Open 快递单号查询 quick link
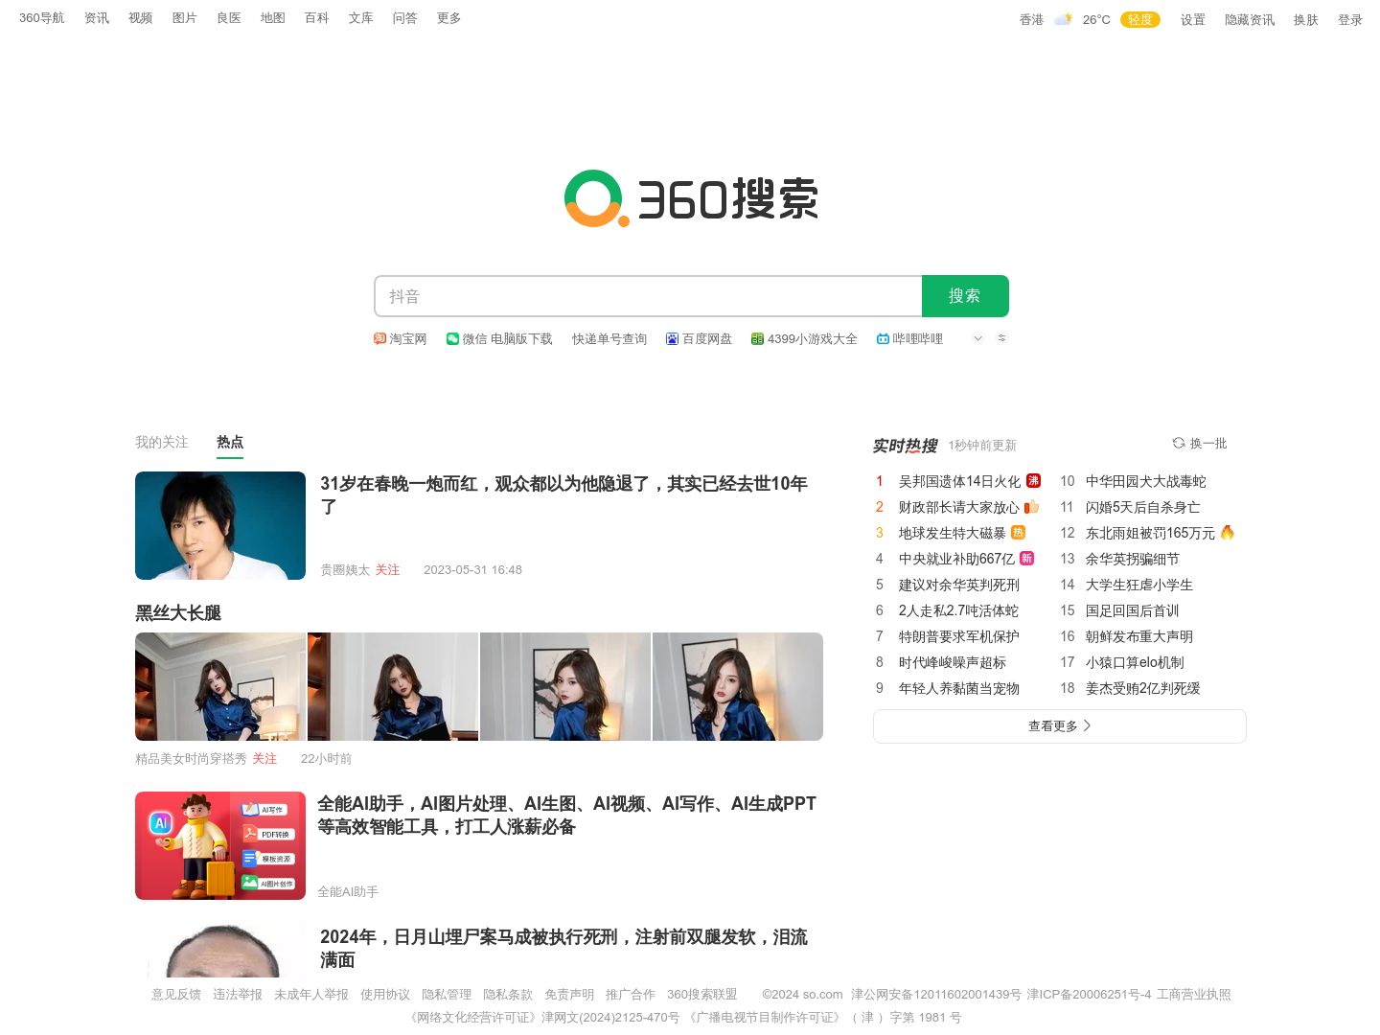 coord(609,338)
